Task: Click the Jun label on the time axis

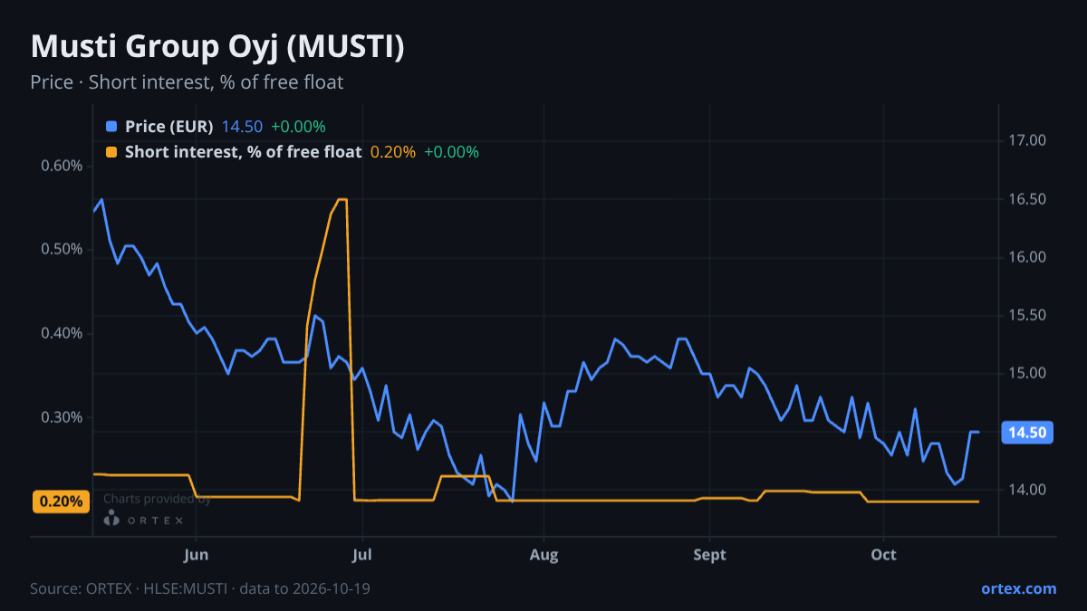Action: click(196, 555)
